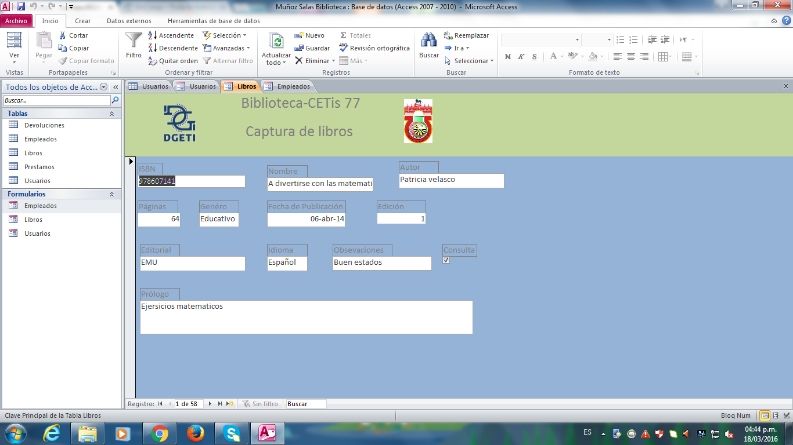Switch to Design view in the status bar

coord(785,415)
